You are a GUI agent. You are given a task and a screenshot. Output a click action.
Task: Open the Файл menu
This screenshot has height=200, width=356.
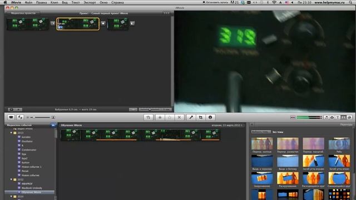28,2
